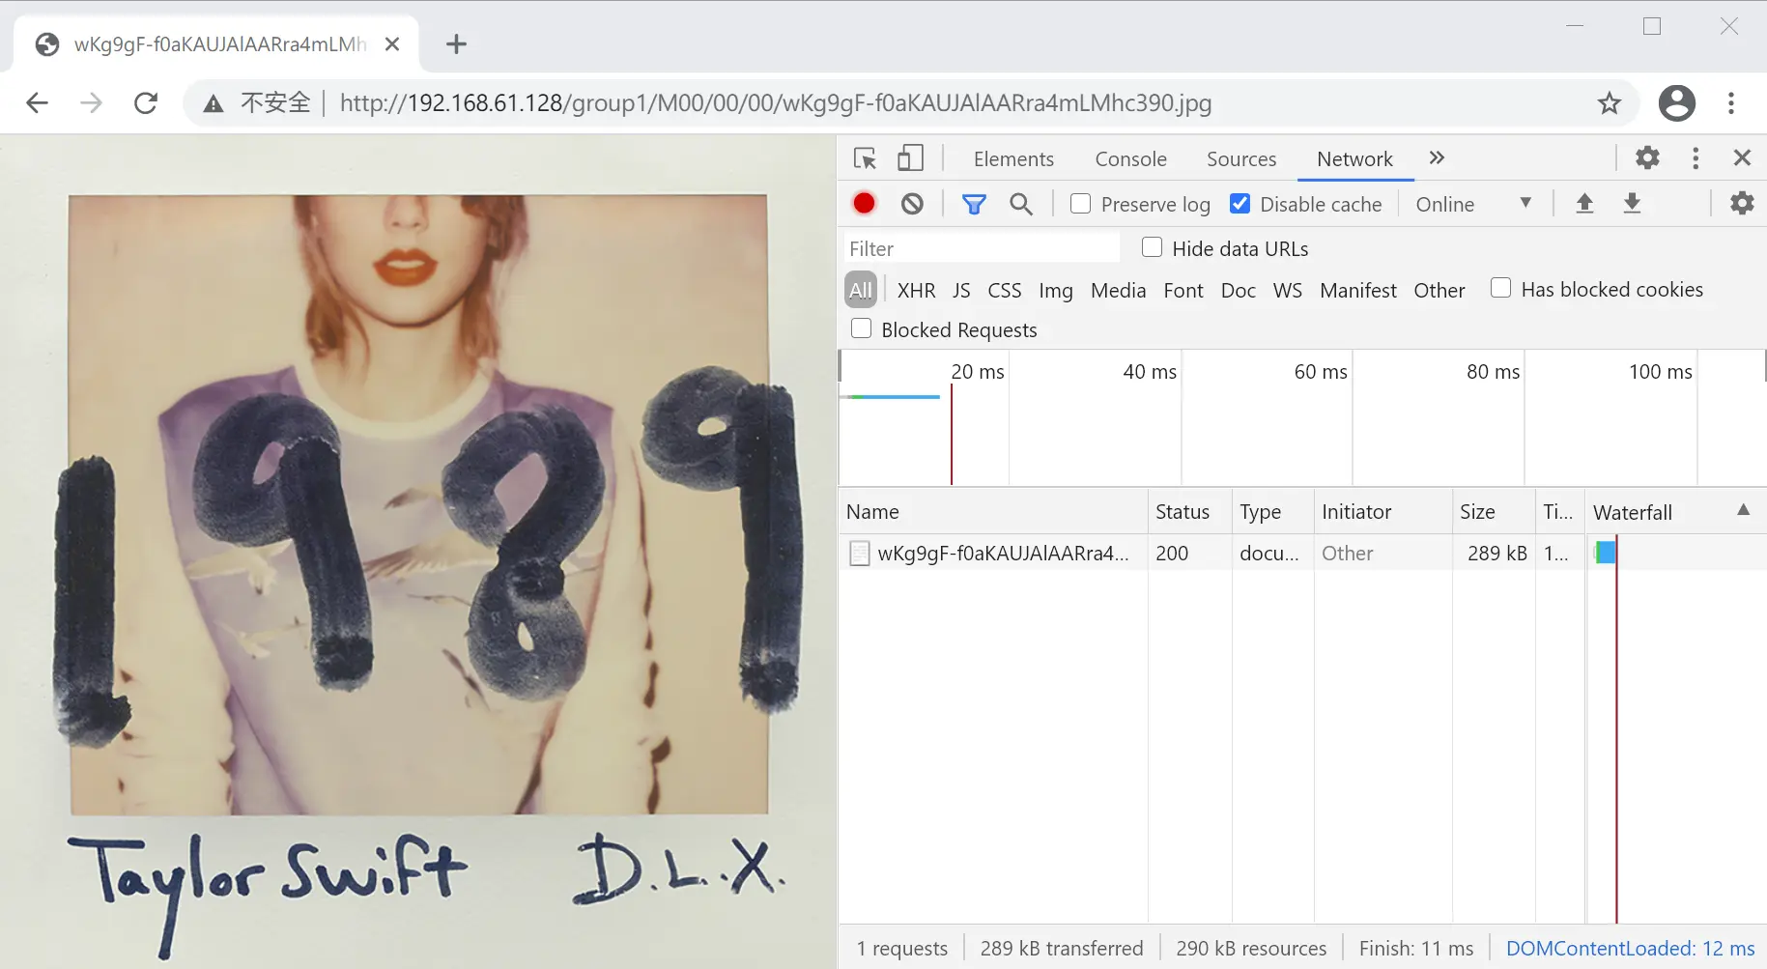Check the Hide data URLs box
This screenshot has height=969, width=1767.
point(1152,247)
